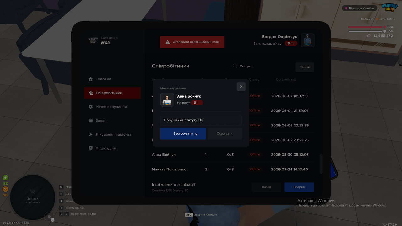Click the icon beside Лікування пацієнта
Image resolution: width=402 pixels, height=226 pixels.
pos(91,134)
